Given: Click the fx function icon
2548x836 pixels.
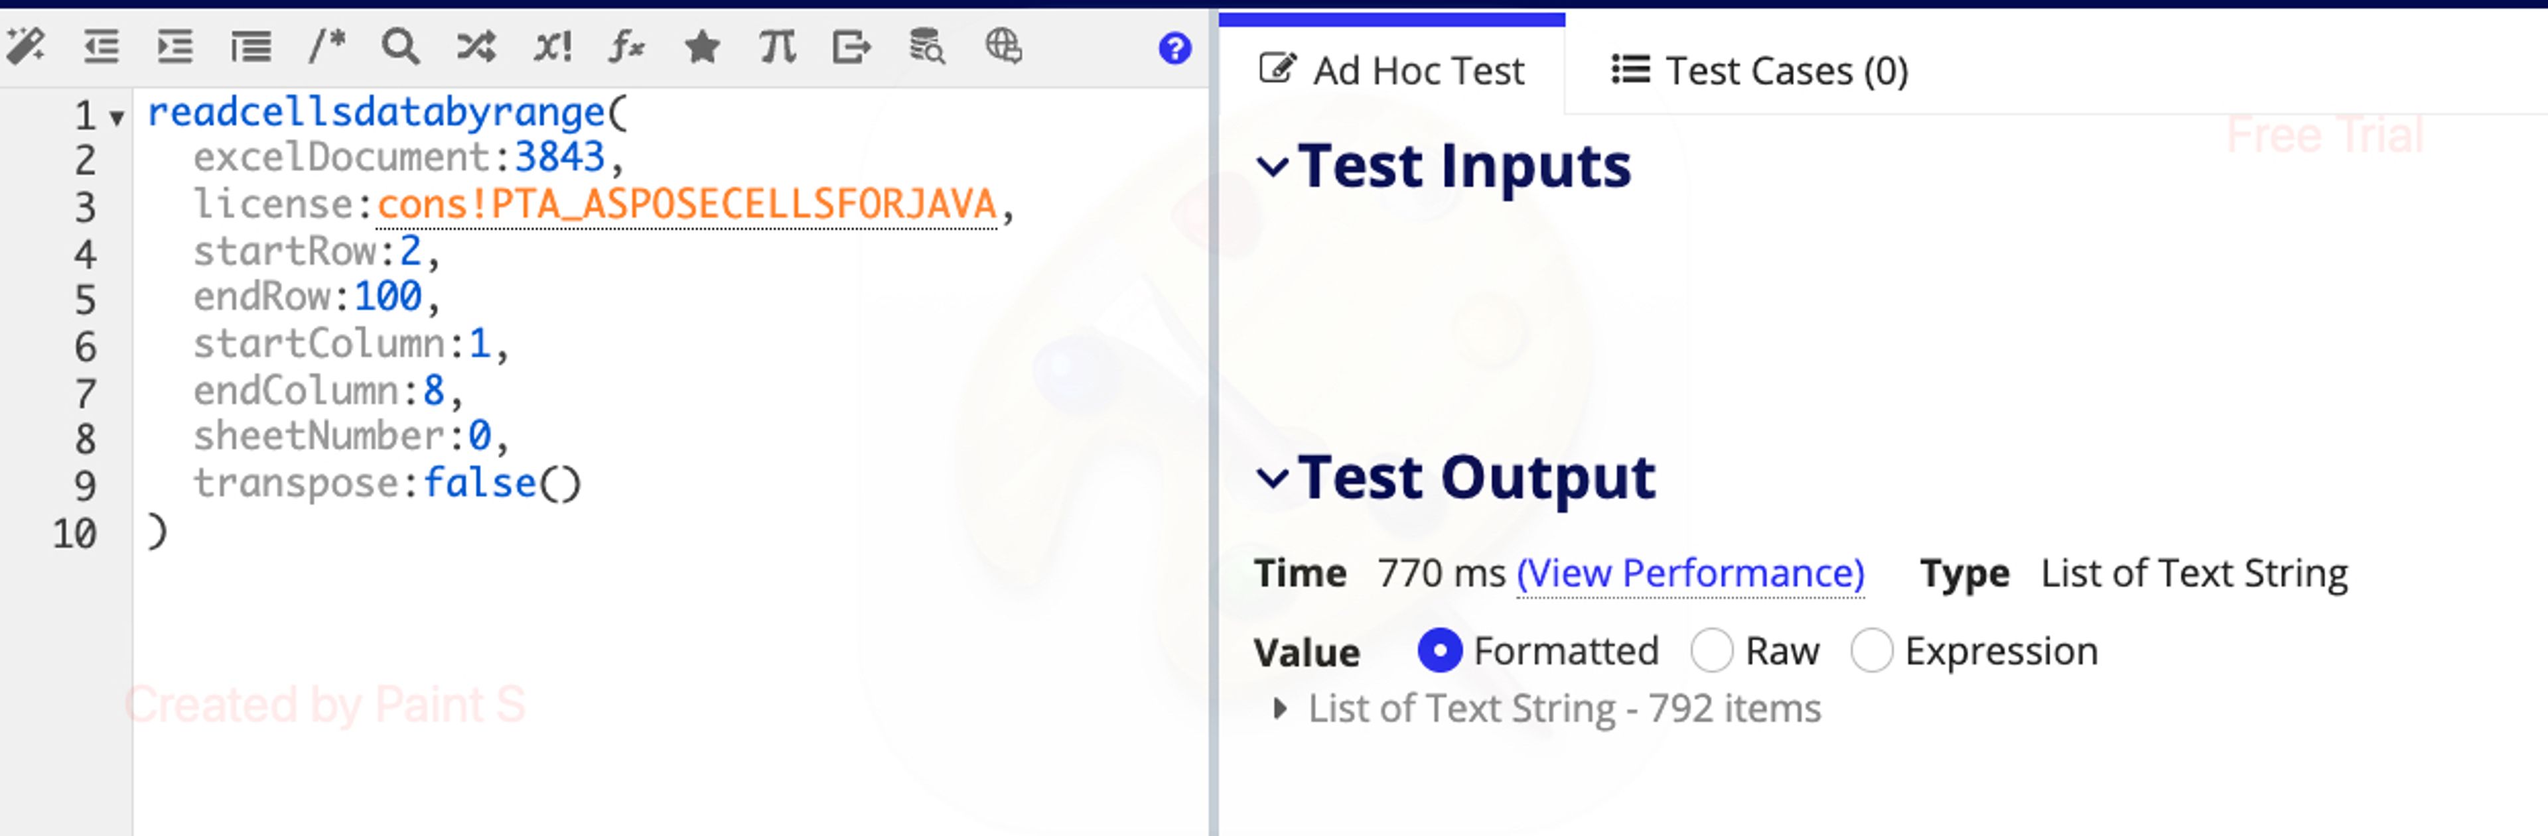Looking at the screenshot, I should [x=626, y=46].
